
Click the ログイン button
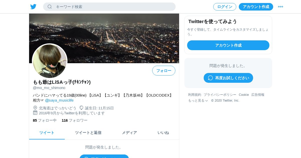[225, 7]
